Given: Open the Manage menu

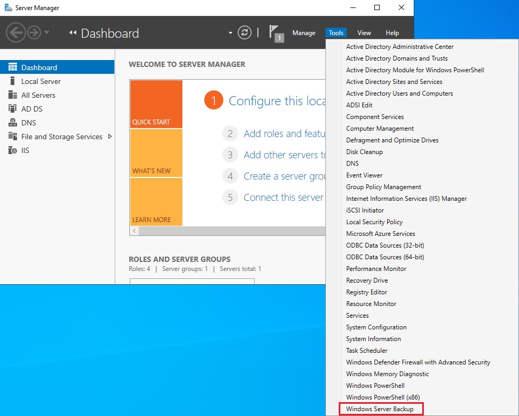Looking at the screenshot, I should [x=304, y=33].
